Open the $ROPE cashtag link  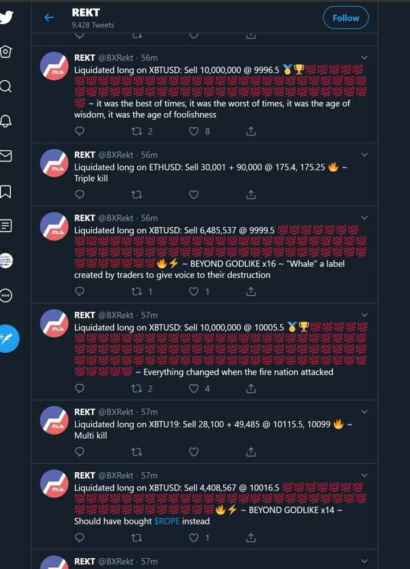167,521
